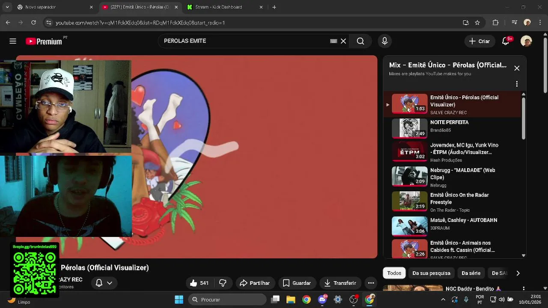
Task: Expand subscription notification dropdown chevron
Action: point(110,283)
